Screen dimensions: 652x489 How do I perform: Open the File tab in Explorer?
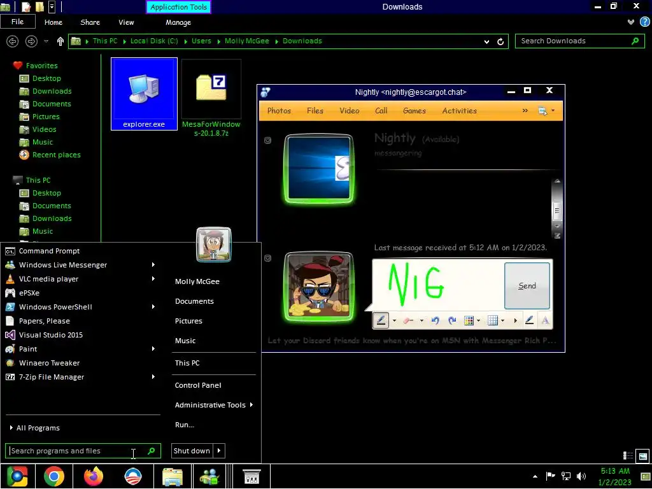tap(17, 22)
